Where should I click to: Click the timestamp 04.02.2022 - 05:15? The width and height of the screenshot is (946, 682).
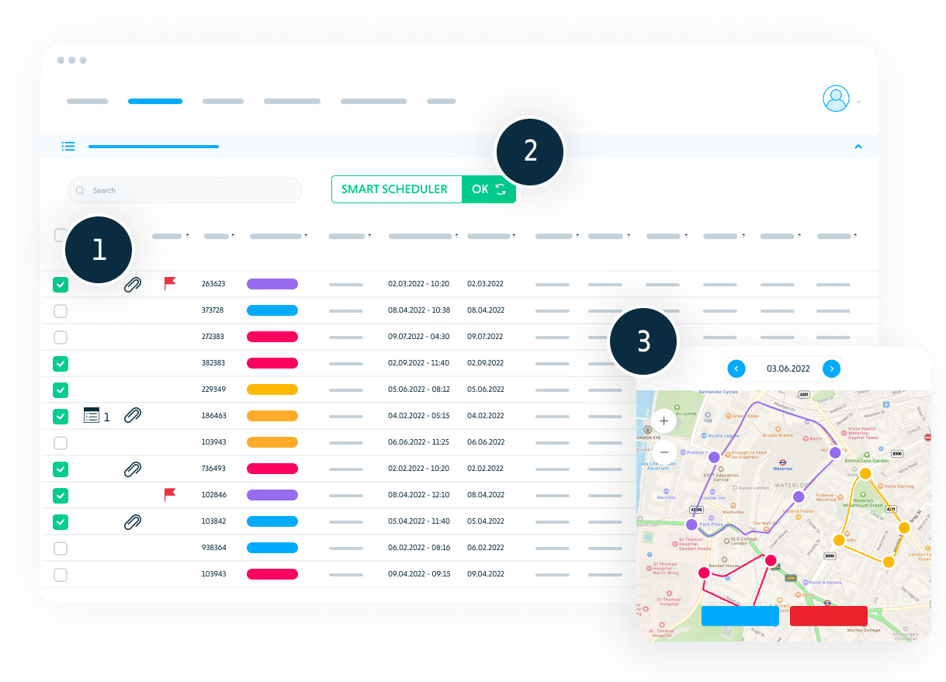point(419,416)
